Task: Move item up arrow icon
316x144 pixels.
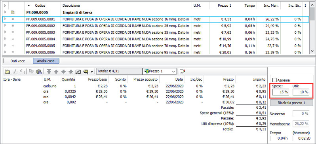Action: 56,71
